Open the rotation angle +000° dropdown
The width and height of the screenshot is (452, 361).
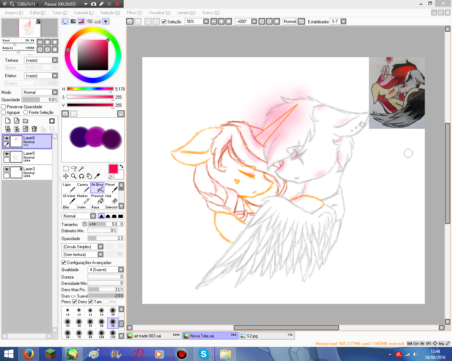(x=246, y=21)
